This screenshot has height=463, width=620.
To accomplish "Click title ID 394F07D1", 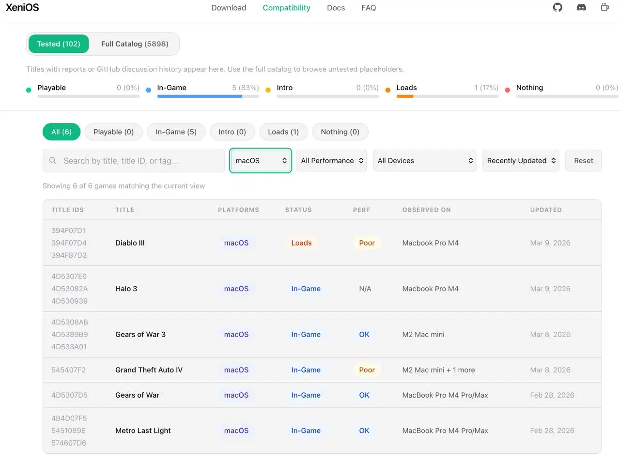I will [x=68, y=231].
